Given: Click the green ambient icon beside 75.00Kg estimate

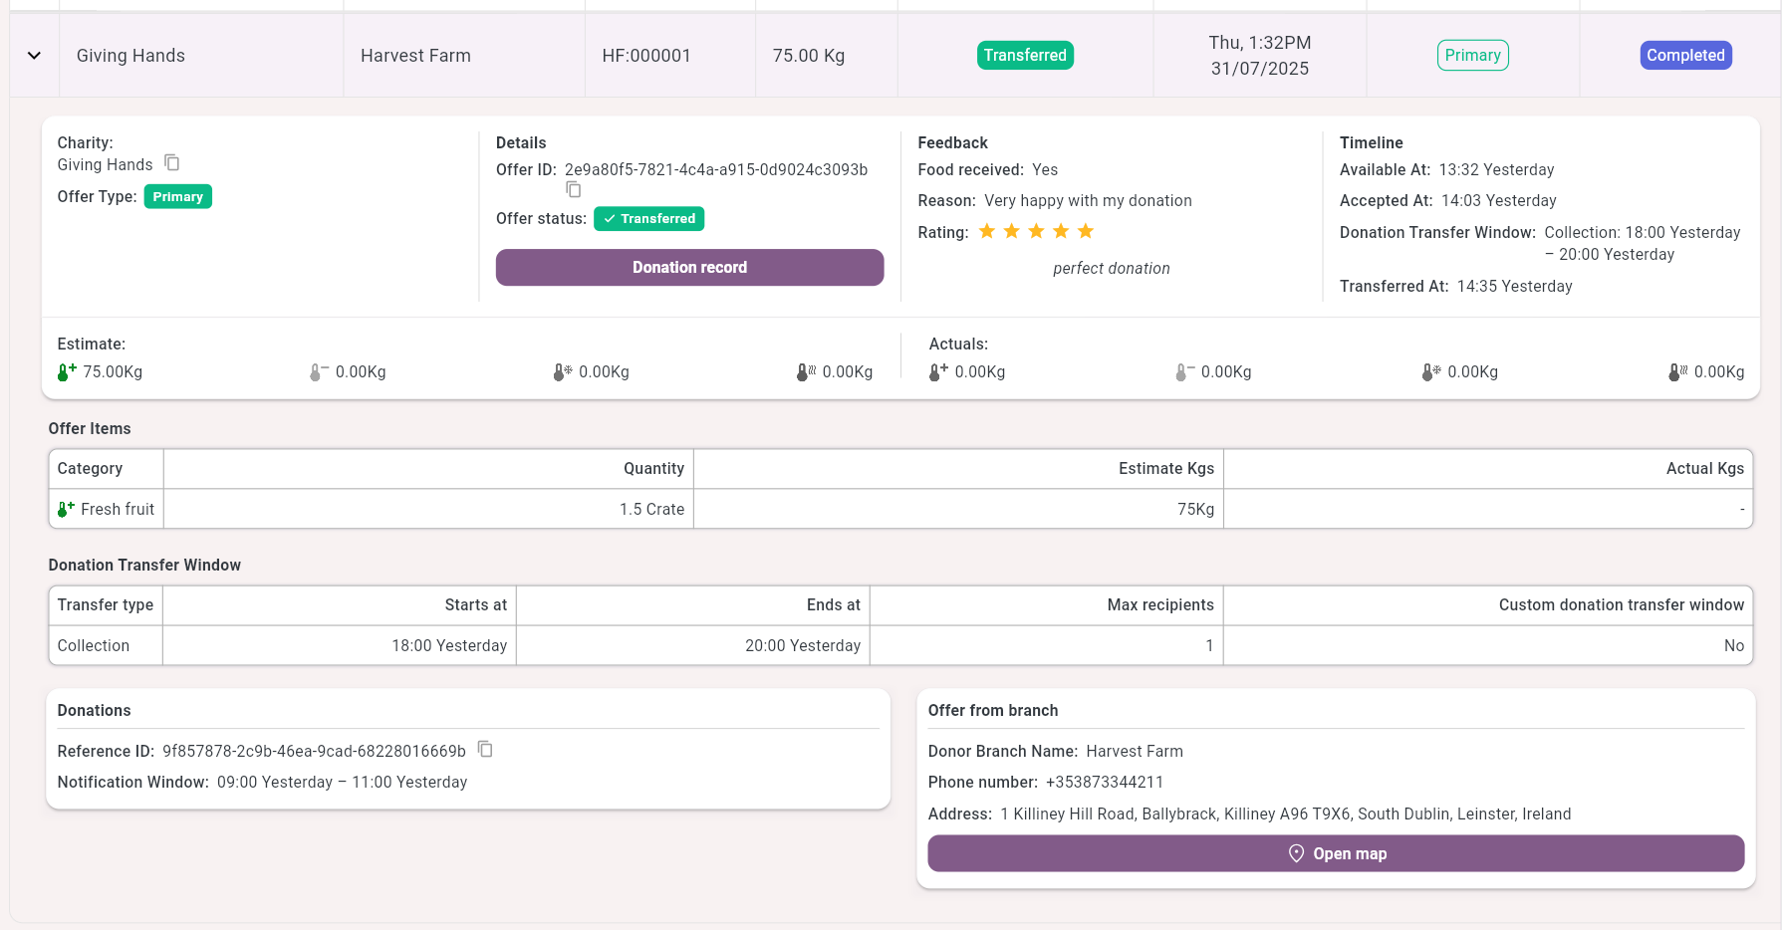Looking at the screenshot, I should point(67,372).
